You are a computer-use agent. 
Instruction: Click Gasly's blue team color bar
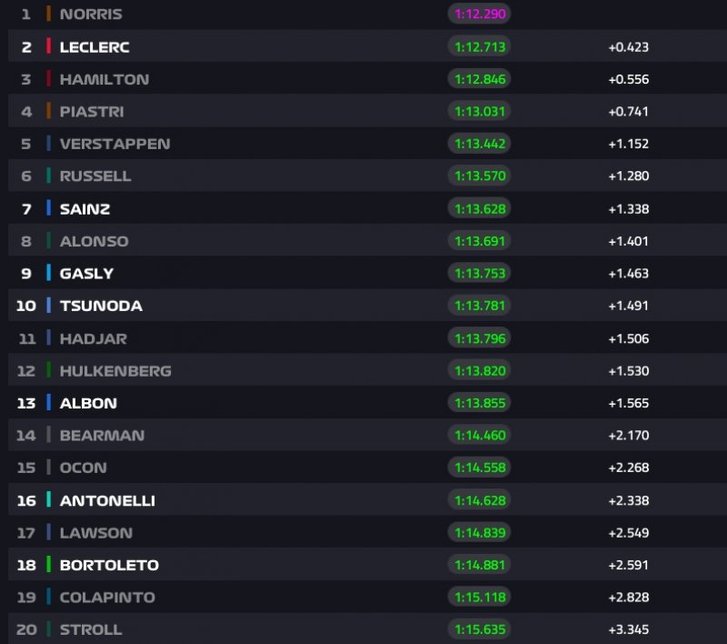(x=48, y=274)
